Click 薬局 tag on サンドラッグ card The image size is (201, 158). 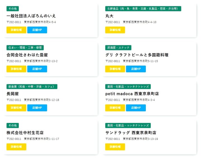(128, 125)
